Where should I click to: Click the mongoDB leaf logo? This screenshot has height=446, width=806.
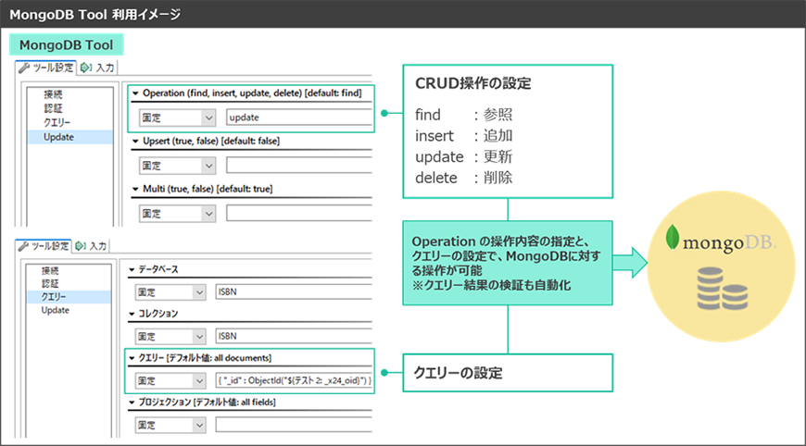[672, 237]
